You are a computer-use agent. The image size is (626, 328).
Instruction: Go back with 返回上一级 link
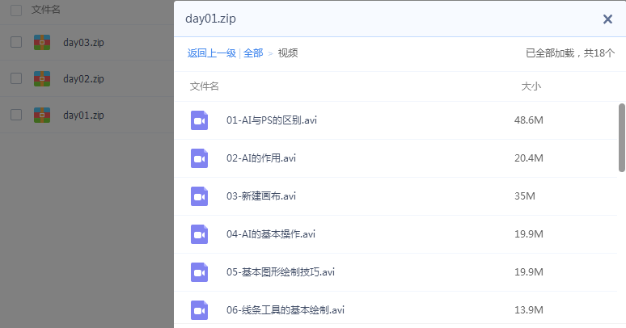(x=212, y=53)
